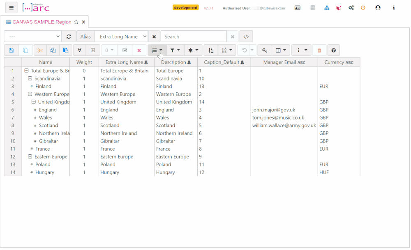Undo the last change
Image resolution: width=411 pixels, height=250 pixels.
(x=245, y=50)
